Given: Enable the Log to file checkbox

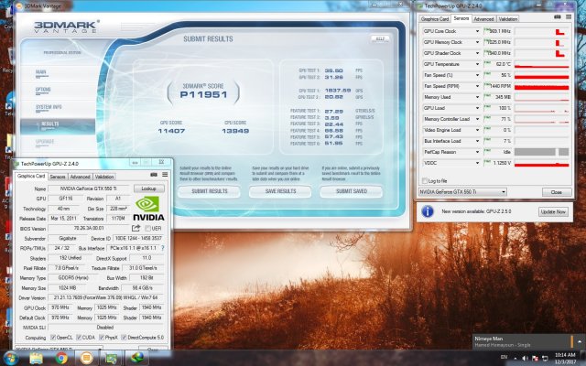Looking at the screenshot, I should click(425, 181).
